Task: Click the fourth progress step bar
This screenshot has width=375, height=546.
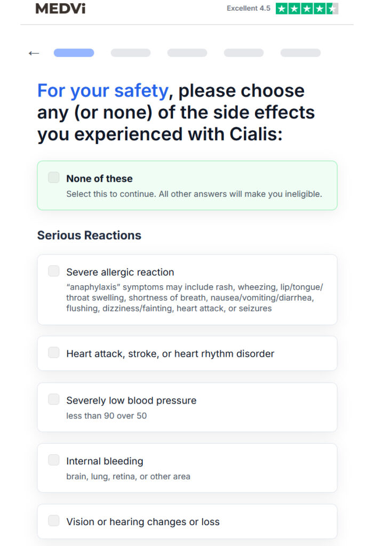Action: pyautogui.click(x=244, y=53)
